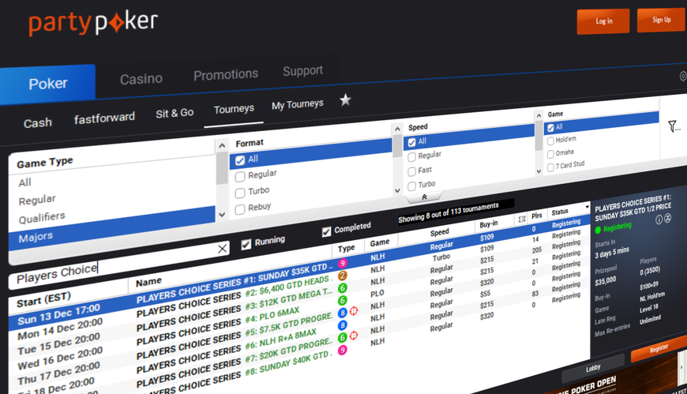The width and height of the screenshot is (687, 394).
Task: Click the pink 9-max badge on series #1
Action: [x=343, y=264]
